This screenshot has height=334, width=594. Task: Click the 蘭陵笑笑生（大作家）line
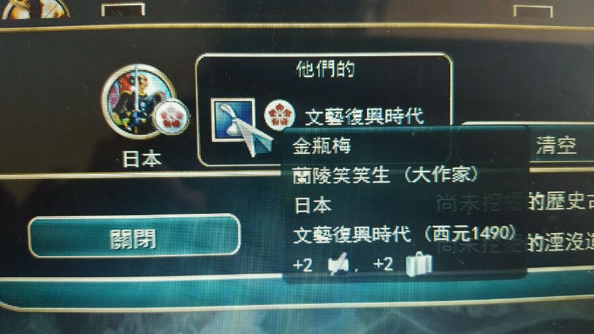(385, 175)
